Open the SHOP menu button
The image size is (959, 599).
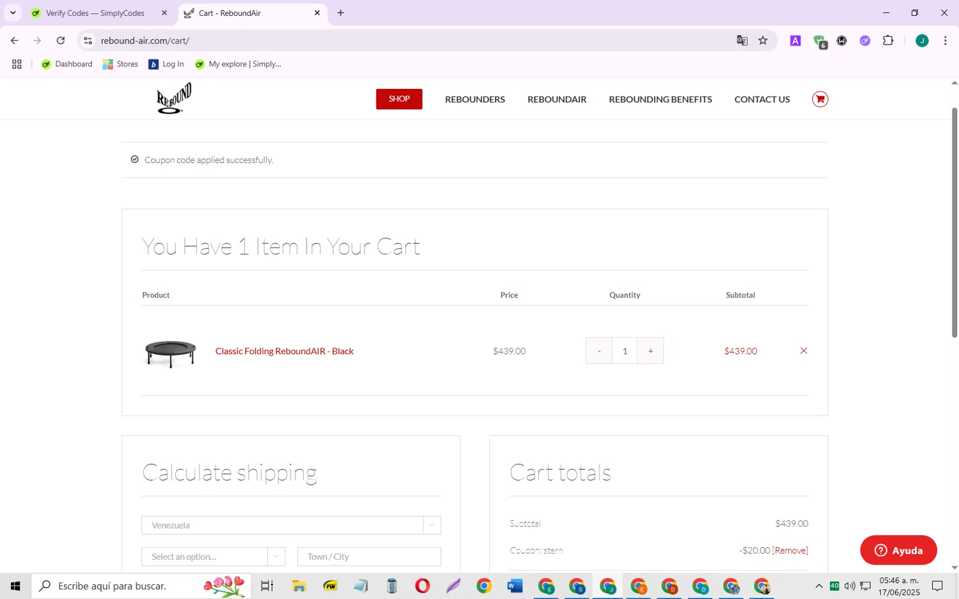click(399, 99)
